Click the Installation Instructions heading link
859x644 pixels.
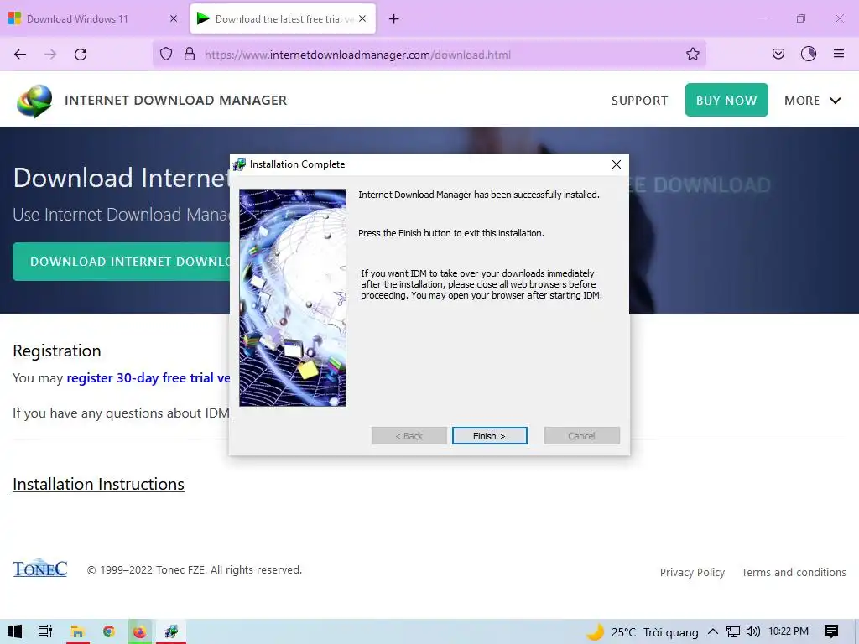point(99,484)
